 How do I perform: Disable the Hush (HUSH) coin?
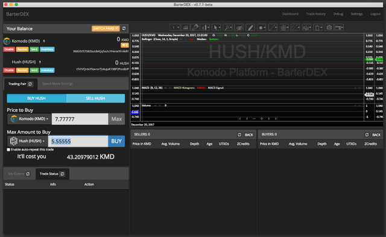coord(9,71)
